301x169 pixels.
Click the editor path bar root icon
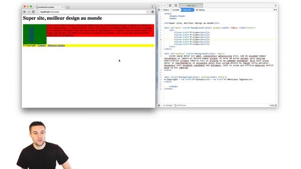[x=159, y=10]
